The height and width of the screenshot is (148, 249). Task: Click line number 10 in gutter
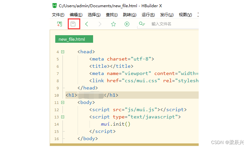click(x=57, y=95)
